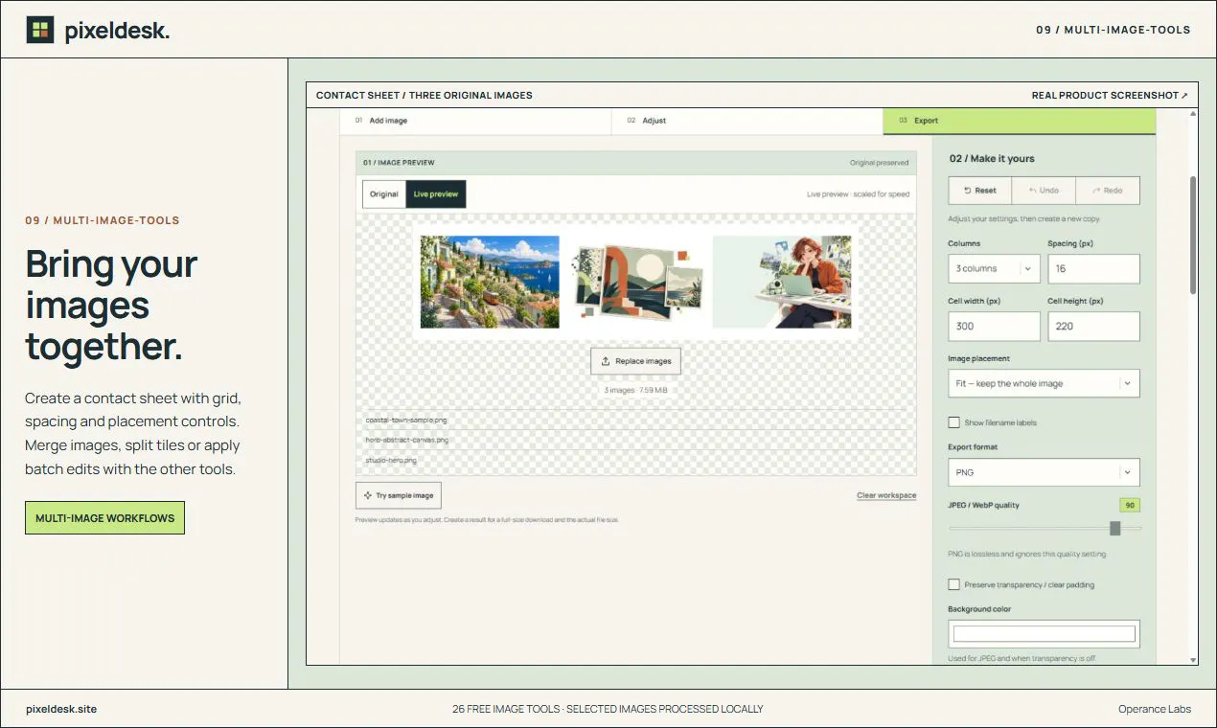Click the coastal town preview thumbnail
This screenshot has height=728, width=1217.
pyautogui.click(x=490, y=282)
